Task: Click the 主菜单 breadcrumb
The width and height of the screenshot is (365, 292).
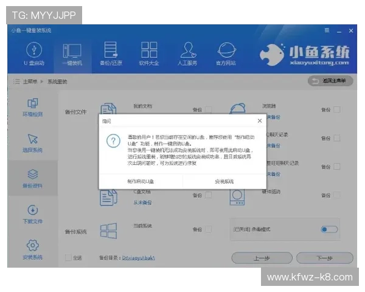Action: 30,82
